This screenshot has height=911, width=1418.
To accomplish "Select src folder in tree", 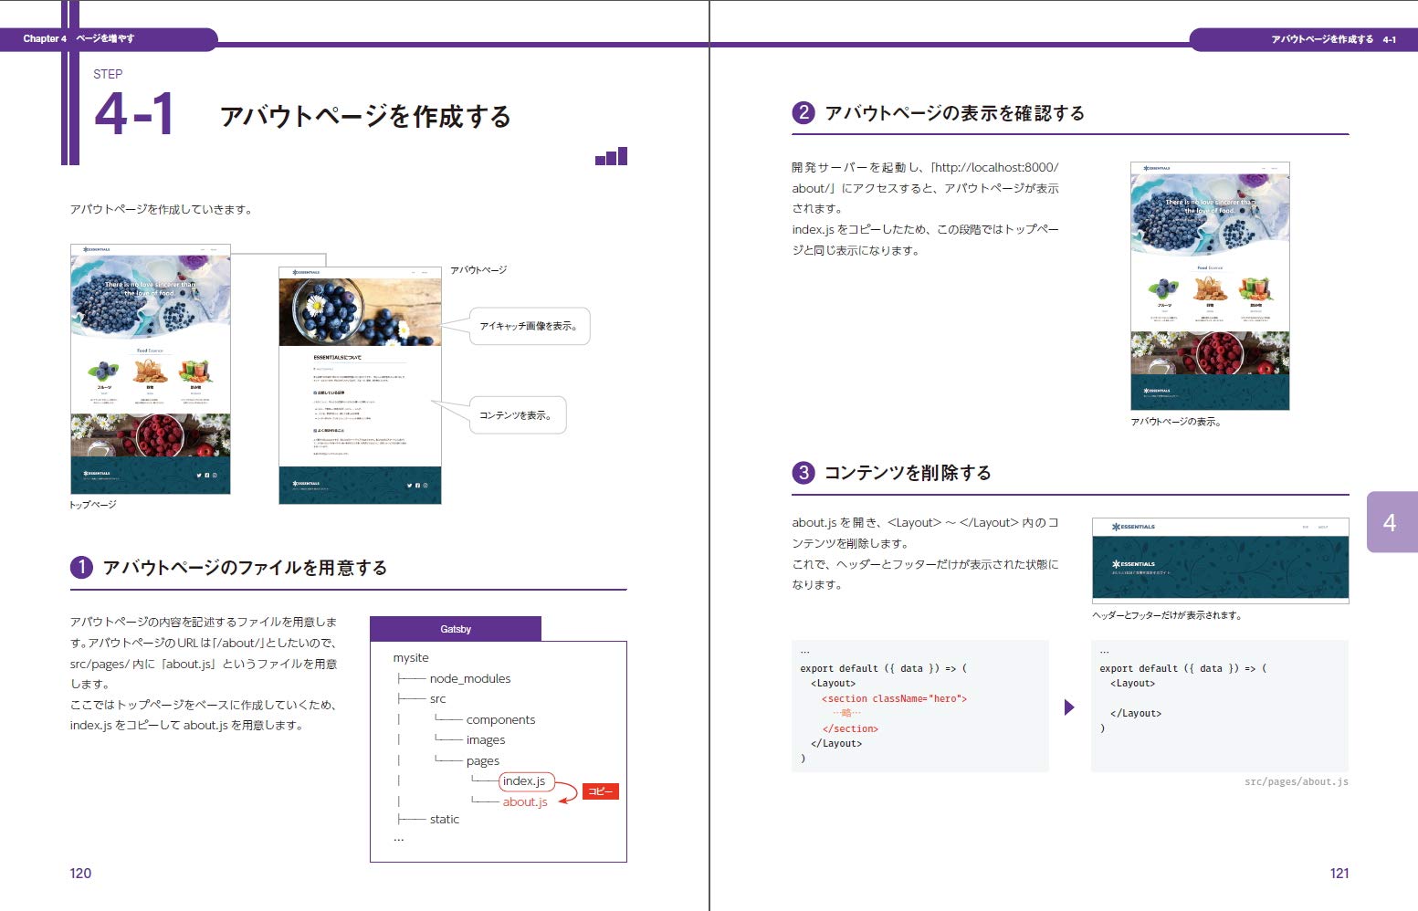I will pyautogui.click(x=438, y=698).
